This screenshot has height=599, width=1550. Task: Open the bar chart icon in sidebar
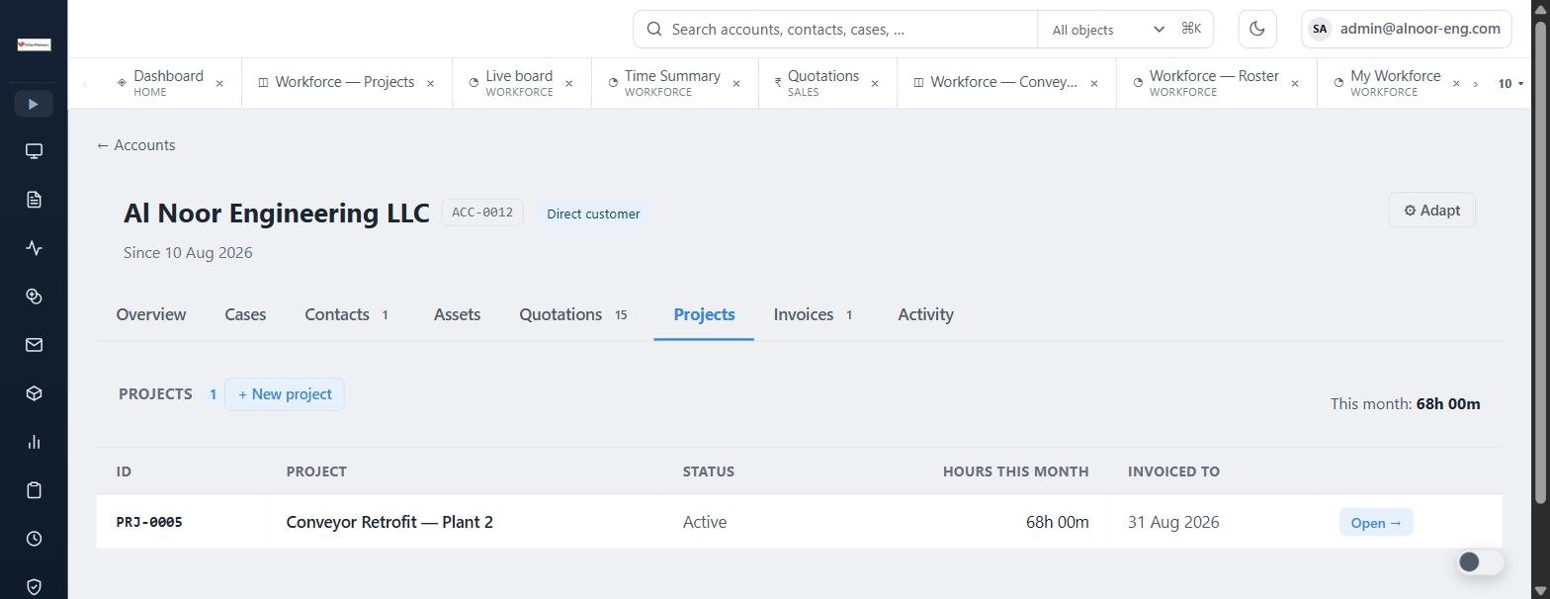point(34,442)
